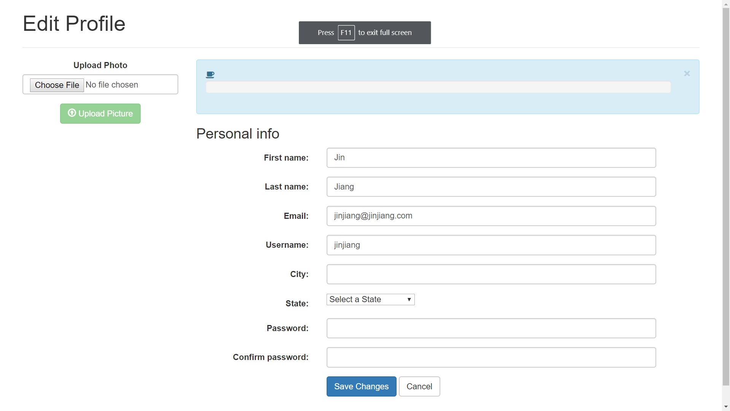Click the First name field
This screenshot has height=411, width=730.
[x=491, y=158]
